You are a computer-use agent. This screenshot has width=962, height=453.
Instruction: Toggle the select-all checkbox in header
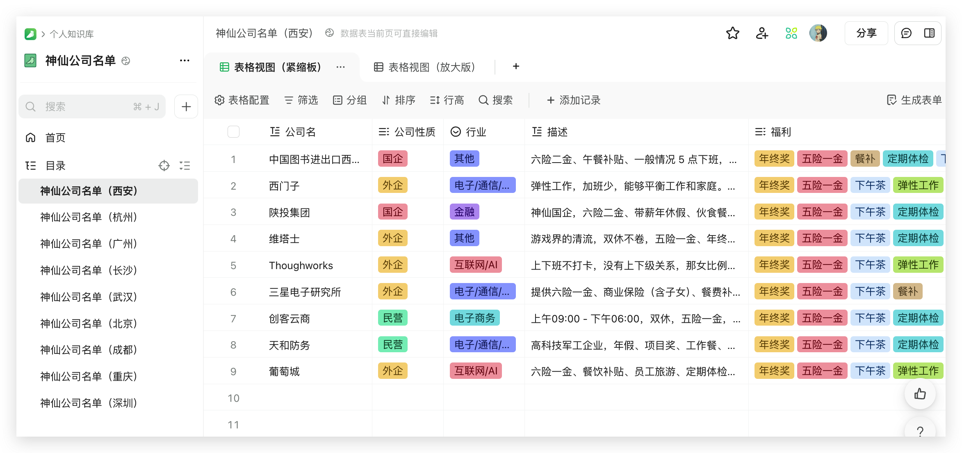pyautogui.click(x=233, y=132)
